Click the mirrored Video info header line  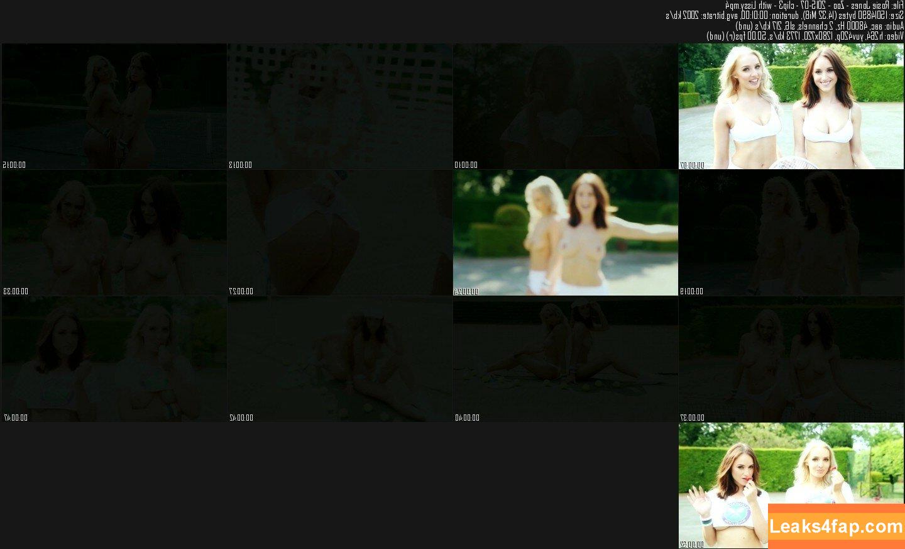click(805, 36)
